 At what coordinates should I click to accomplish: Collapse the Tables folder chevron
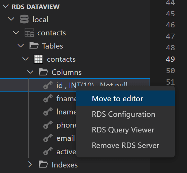point(21,46)
